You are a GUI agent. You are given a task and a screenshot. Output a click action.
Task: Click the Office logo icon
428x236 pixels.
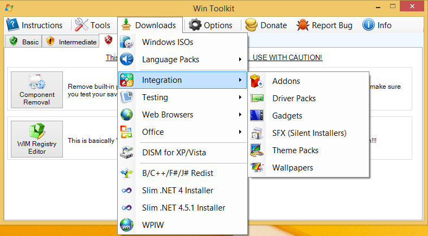[126, 132]
